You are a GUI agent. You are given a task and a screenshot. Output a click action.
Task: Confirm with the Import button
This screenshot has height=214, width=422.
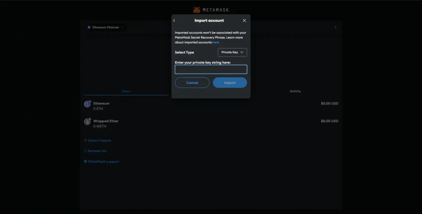click(x=230, y=82)
